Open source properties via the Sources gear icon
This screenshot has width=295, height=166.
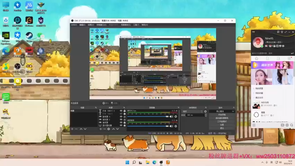(109, 129)
